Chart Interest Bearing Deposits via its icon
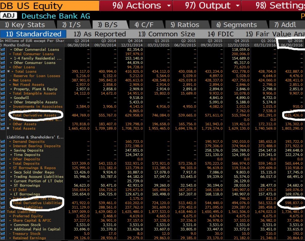 (x=3, y=146)
